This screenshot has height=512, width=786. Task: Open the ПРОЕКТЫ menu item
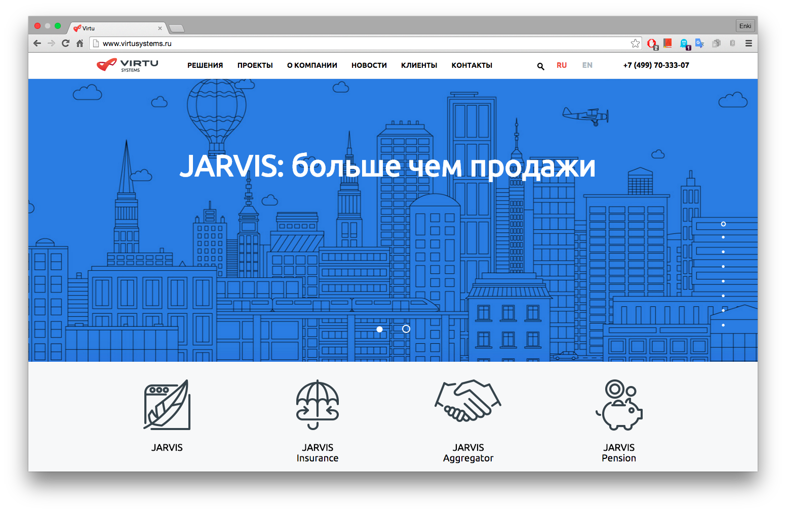tap(255, 65)
